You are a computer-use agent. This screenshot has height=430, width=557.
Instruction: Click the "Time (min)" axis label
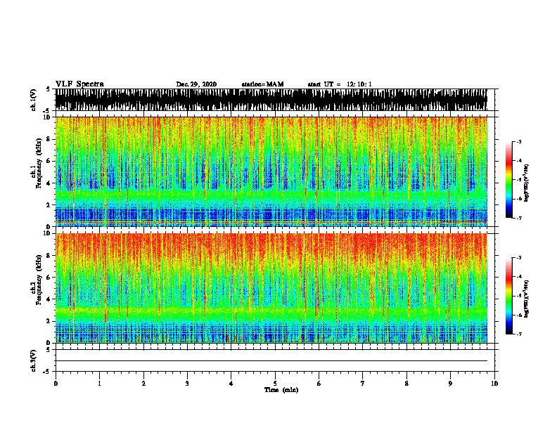(281, 390)
